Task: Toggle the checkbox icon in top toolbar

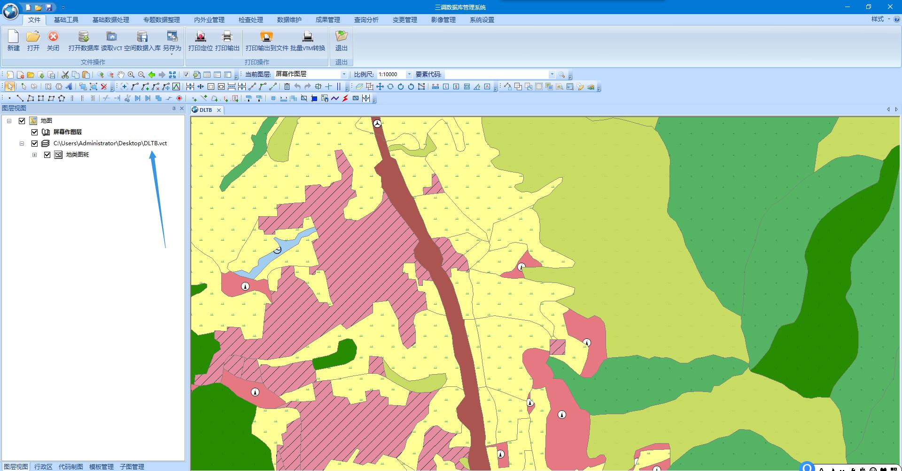Action: pyautogui.click(x=186, y=75)
